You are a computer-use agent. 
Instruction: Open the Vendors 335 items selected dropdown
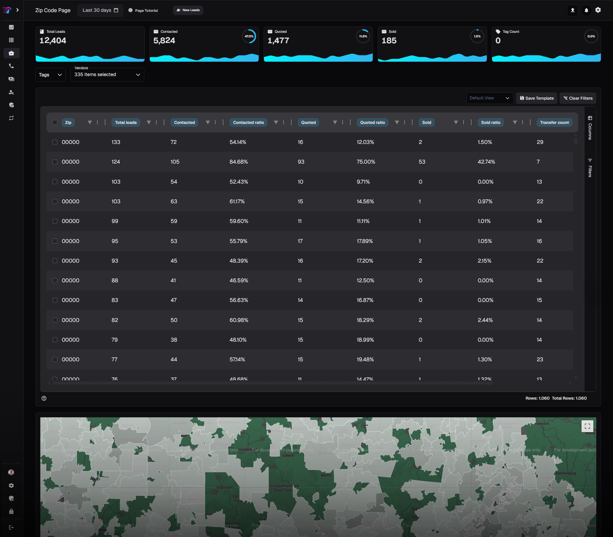107,75
